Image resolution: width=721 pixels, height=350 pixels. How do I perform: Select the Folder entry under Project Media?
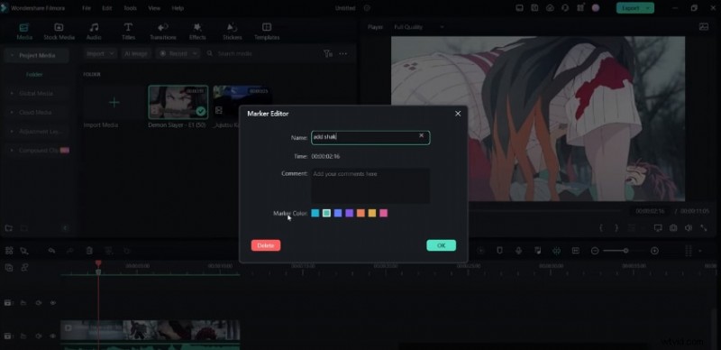point(34,75)
